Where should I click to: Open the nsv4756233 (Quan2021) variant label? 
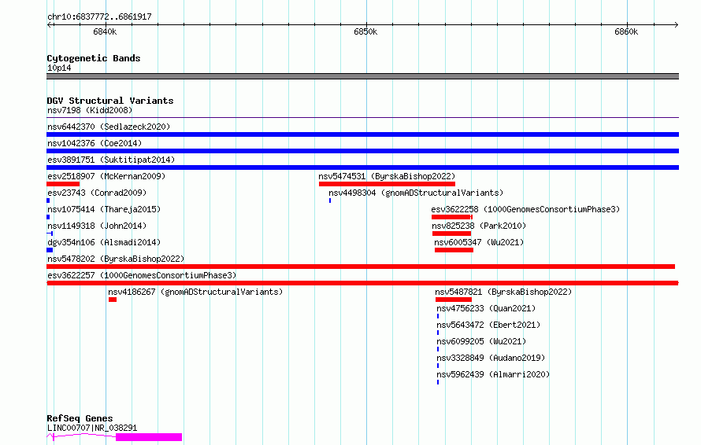pyautogui.click(x=486, y=308)
